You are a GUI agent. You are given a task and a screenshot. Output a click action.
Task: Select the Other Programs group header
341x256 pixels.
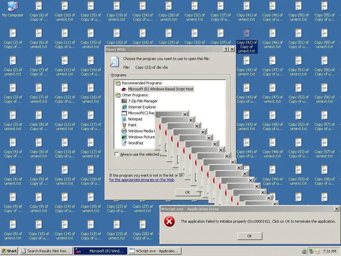(x=132, y=95)
